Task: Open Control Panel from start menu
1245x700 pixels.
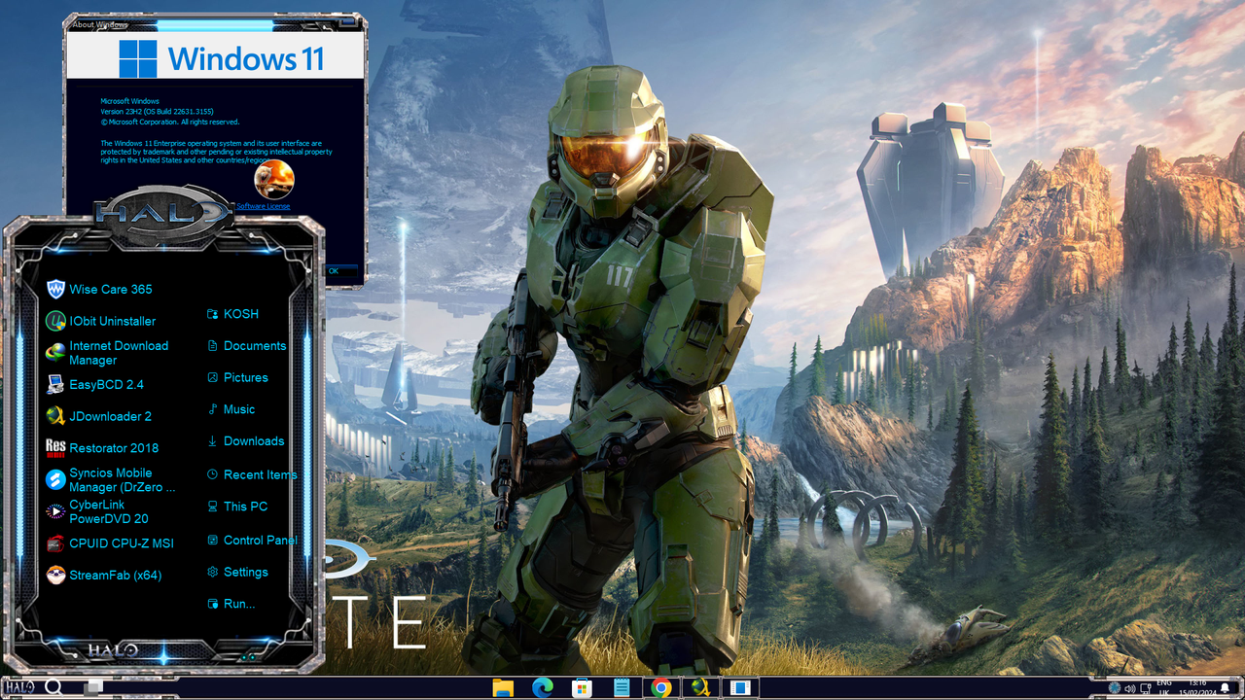Action: coord(252,541)
